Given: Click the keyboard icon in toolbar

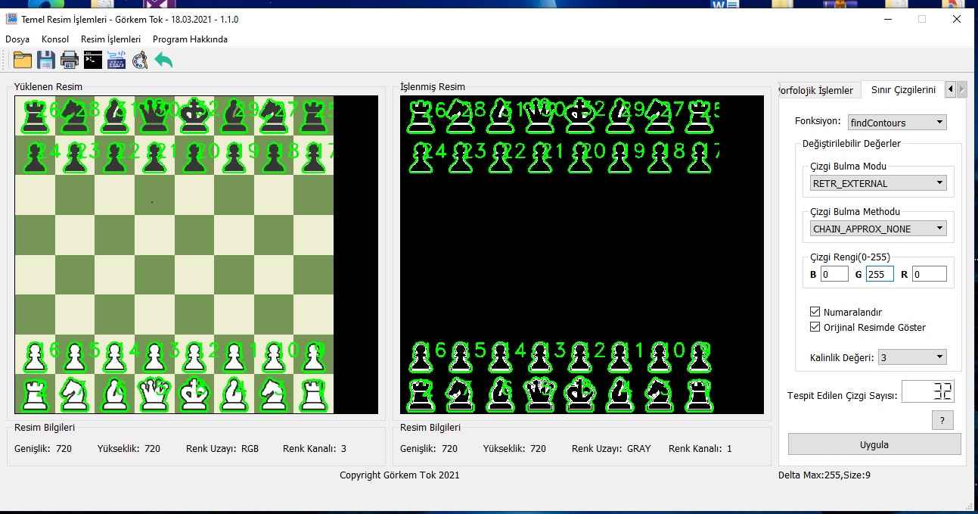Looking at the screenshot, I should point(116,60).
